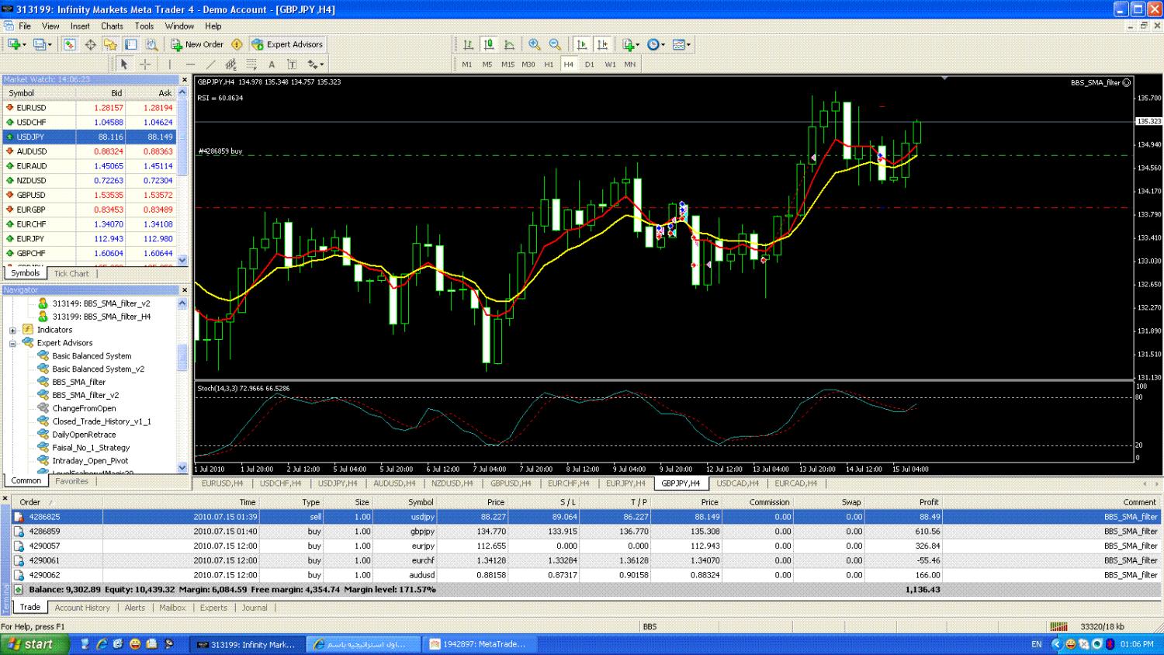Toggle the Expert Advisors button
Viewport: 1164px width, 655px height.
coord(287,45)
